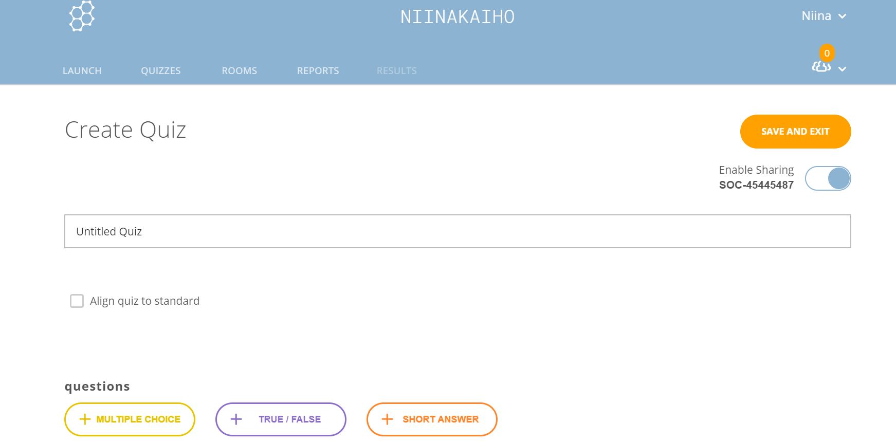896x441 pixels.
Task: Expand the chevron beside the students icon
Action: [843, 69]
